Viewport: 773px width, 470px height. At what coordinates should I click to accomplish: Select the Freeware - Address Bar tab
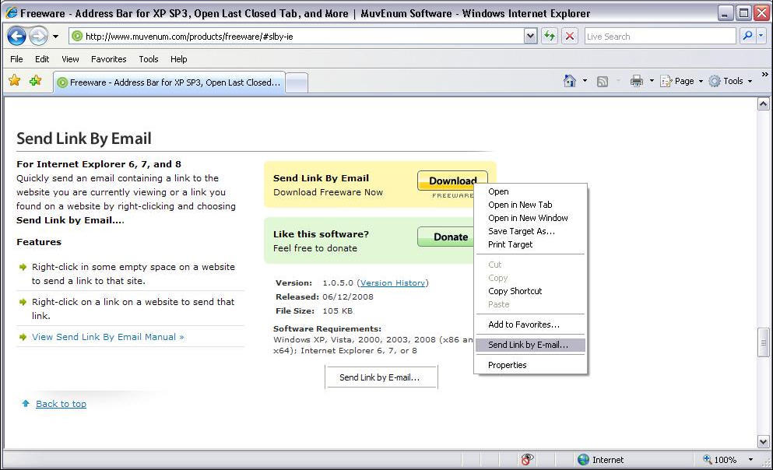tap(169, 82)
